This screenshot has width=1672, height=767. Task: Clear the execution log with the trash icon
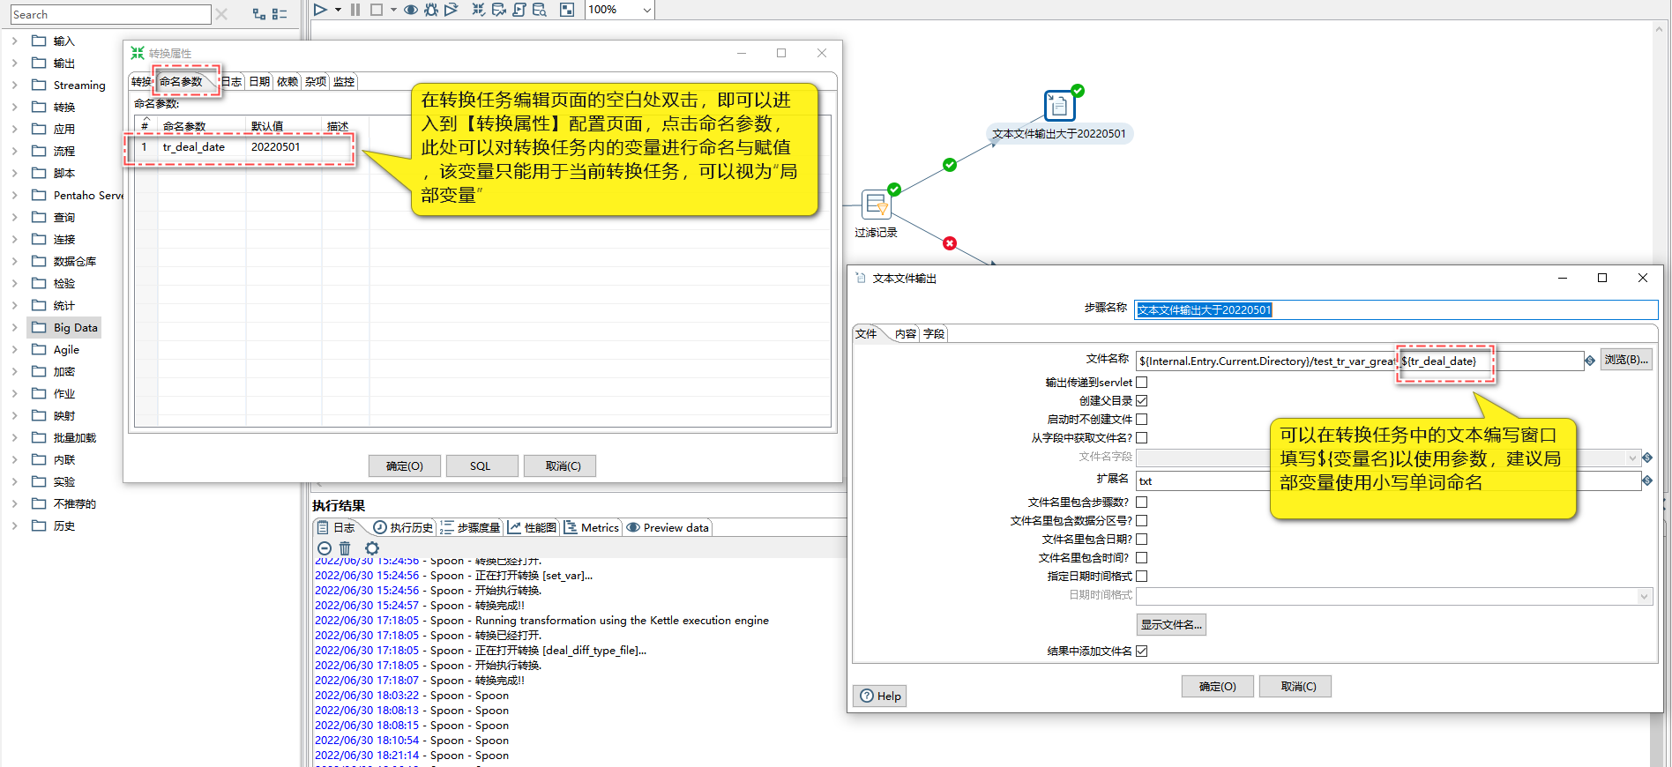(345, 548)
